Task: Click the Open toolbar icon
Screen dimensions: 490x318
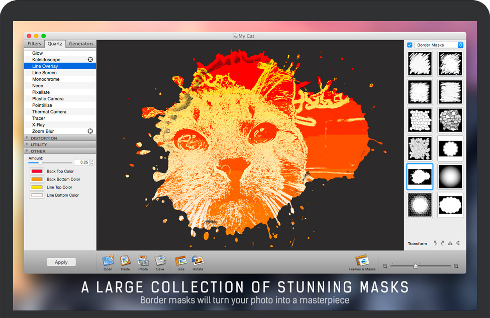Action: tap(108, 261)
